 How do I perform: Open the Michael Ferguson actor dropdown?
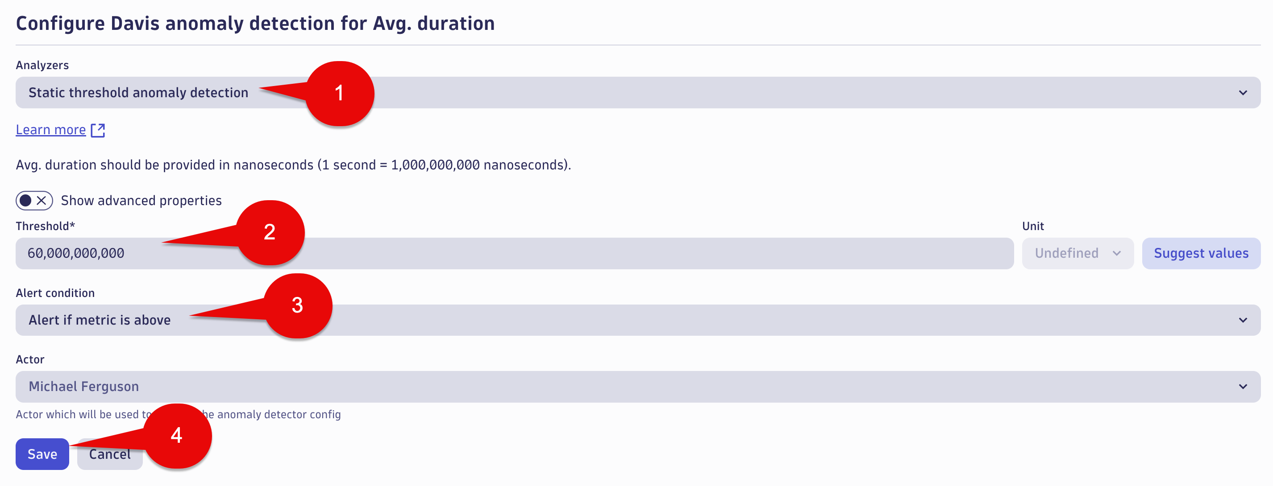[x=638, y=387]
